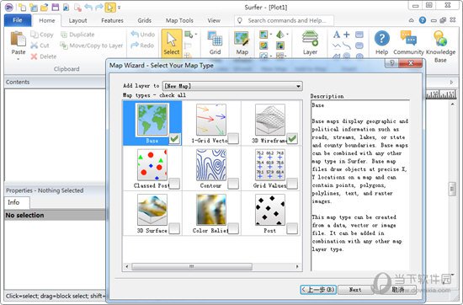Expand dropdown beside block select icon
Image resolution: width=463 pixels, height=305 pixels.
(x=195, y=35)
